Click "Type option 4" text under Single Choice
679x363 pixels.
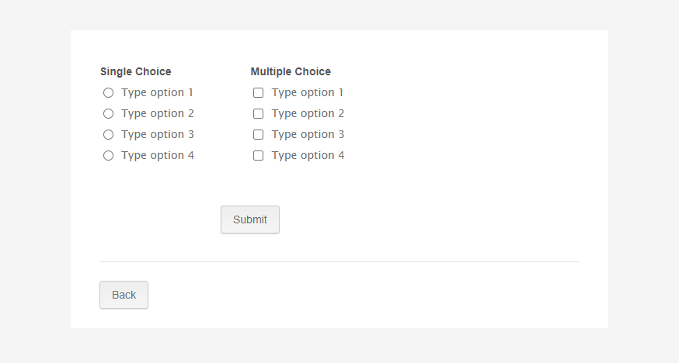(x=158, y=156)
